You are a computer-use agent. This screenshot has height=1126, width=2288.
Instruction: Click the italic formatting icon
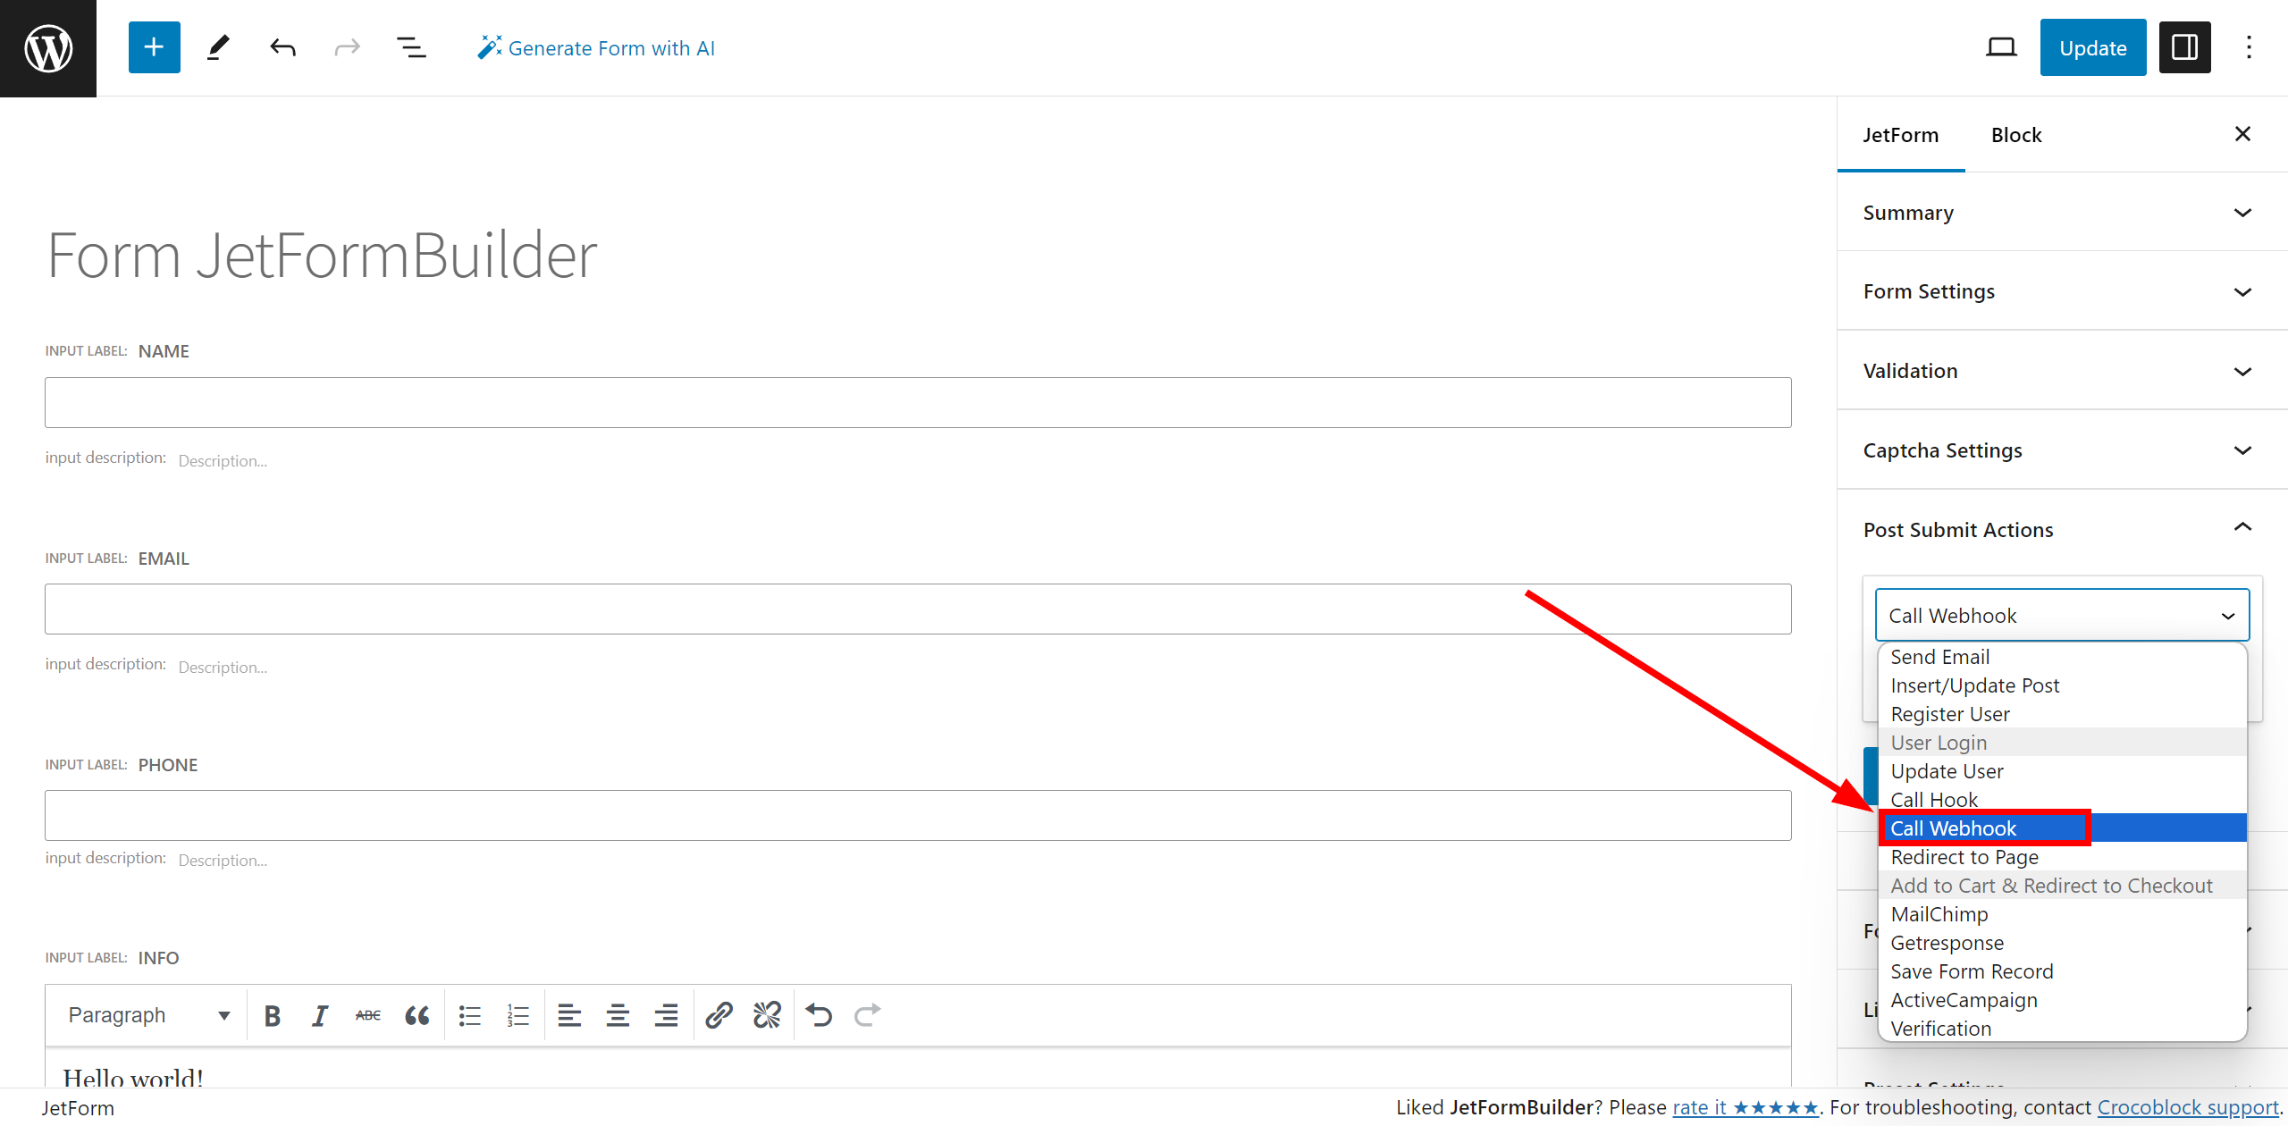[318, 1013]
